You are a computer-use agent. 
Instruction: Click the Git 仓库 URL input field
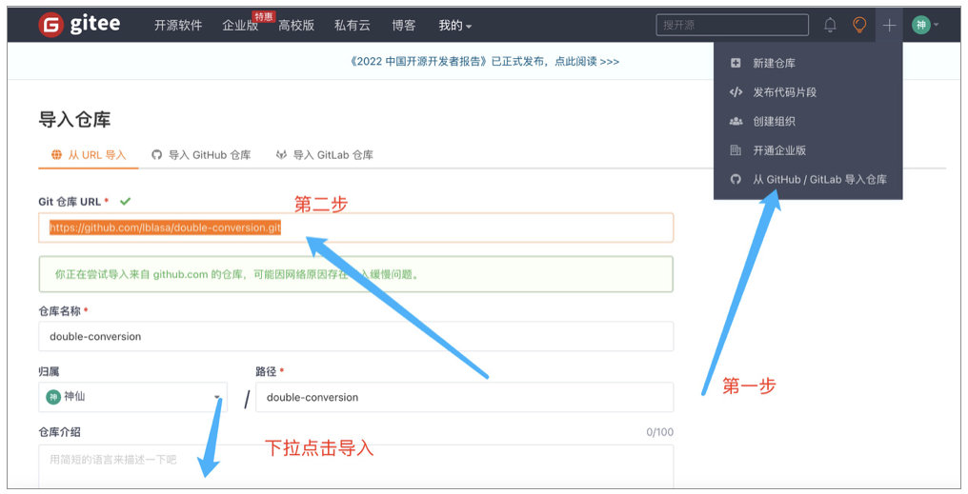coord(355,227)
